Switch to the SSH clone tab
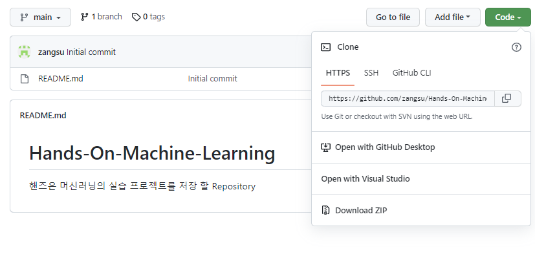 [371, 73]
